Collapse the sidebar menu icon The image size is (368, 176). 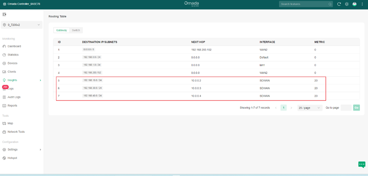(4, 14)
